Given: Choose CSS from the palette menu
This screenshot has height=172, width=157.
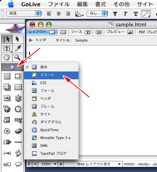Looking at the screenshot, I should click(51, 83).
